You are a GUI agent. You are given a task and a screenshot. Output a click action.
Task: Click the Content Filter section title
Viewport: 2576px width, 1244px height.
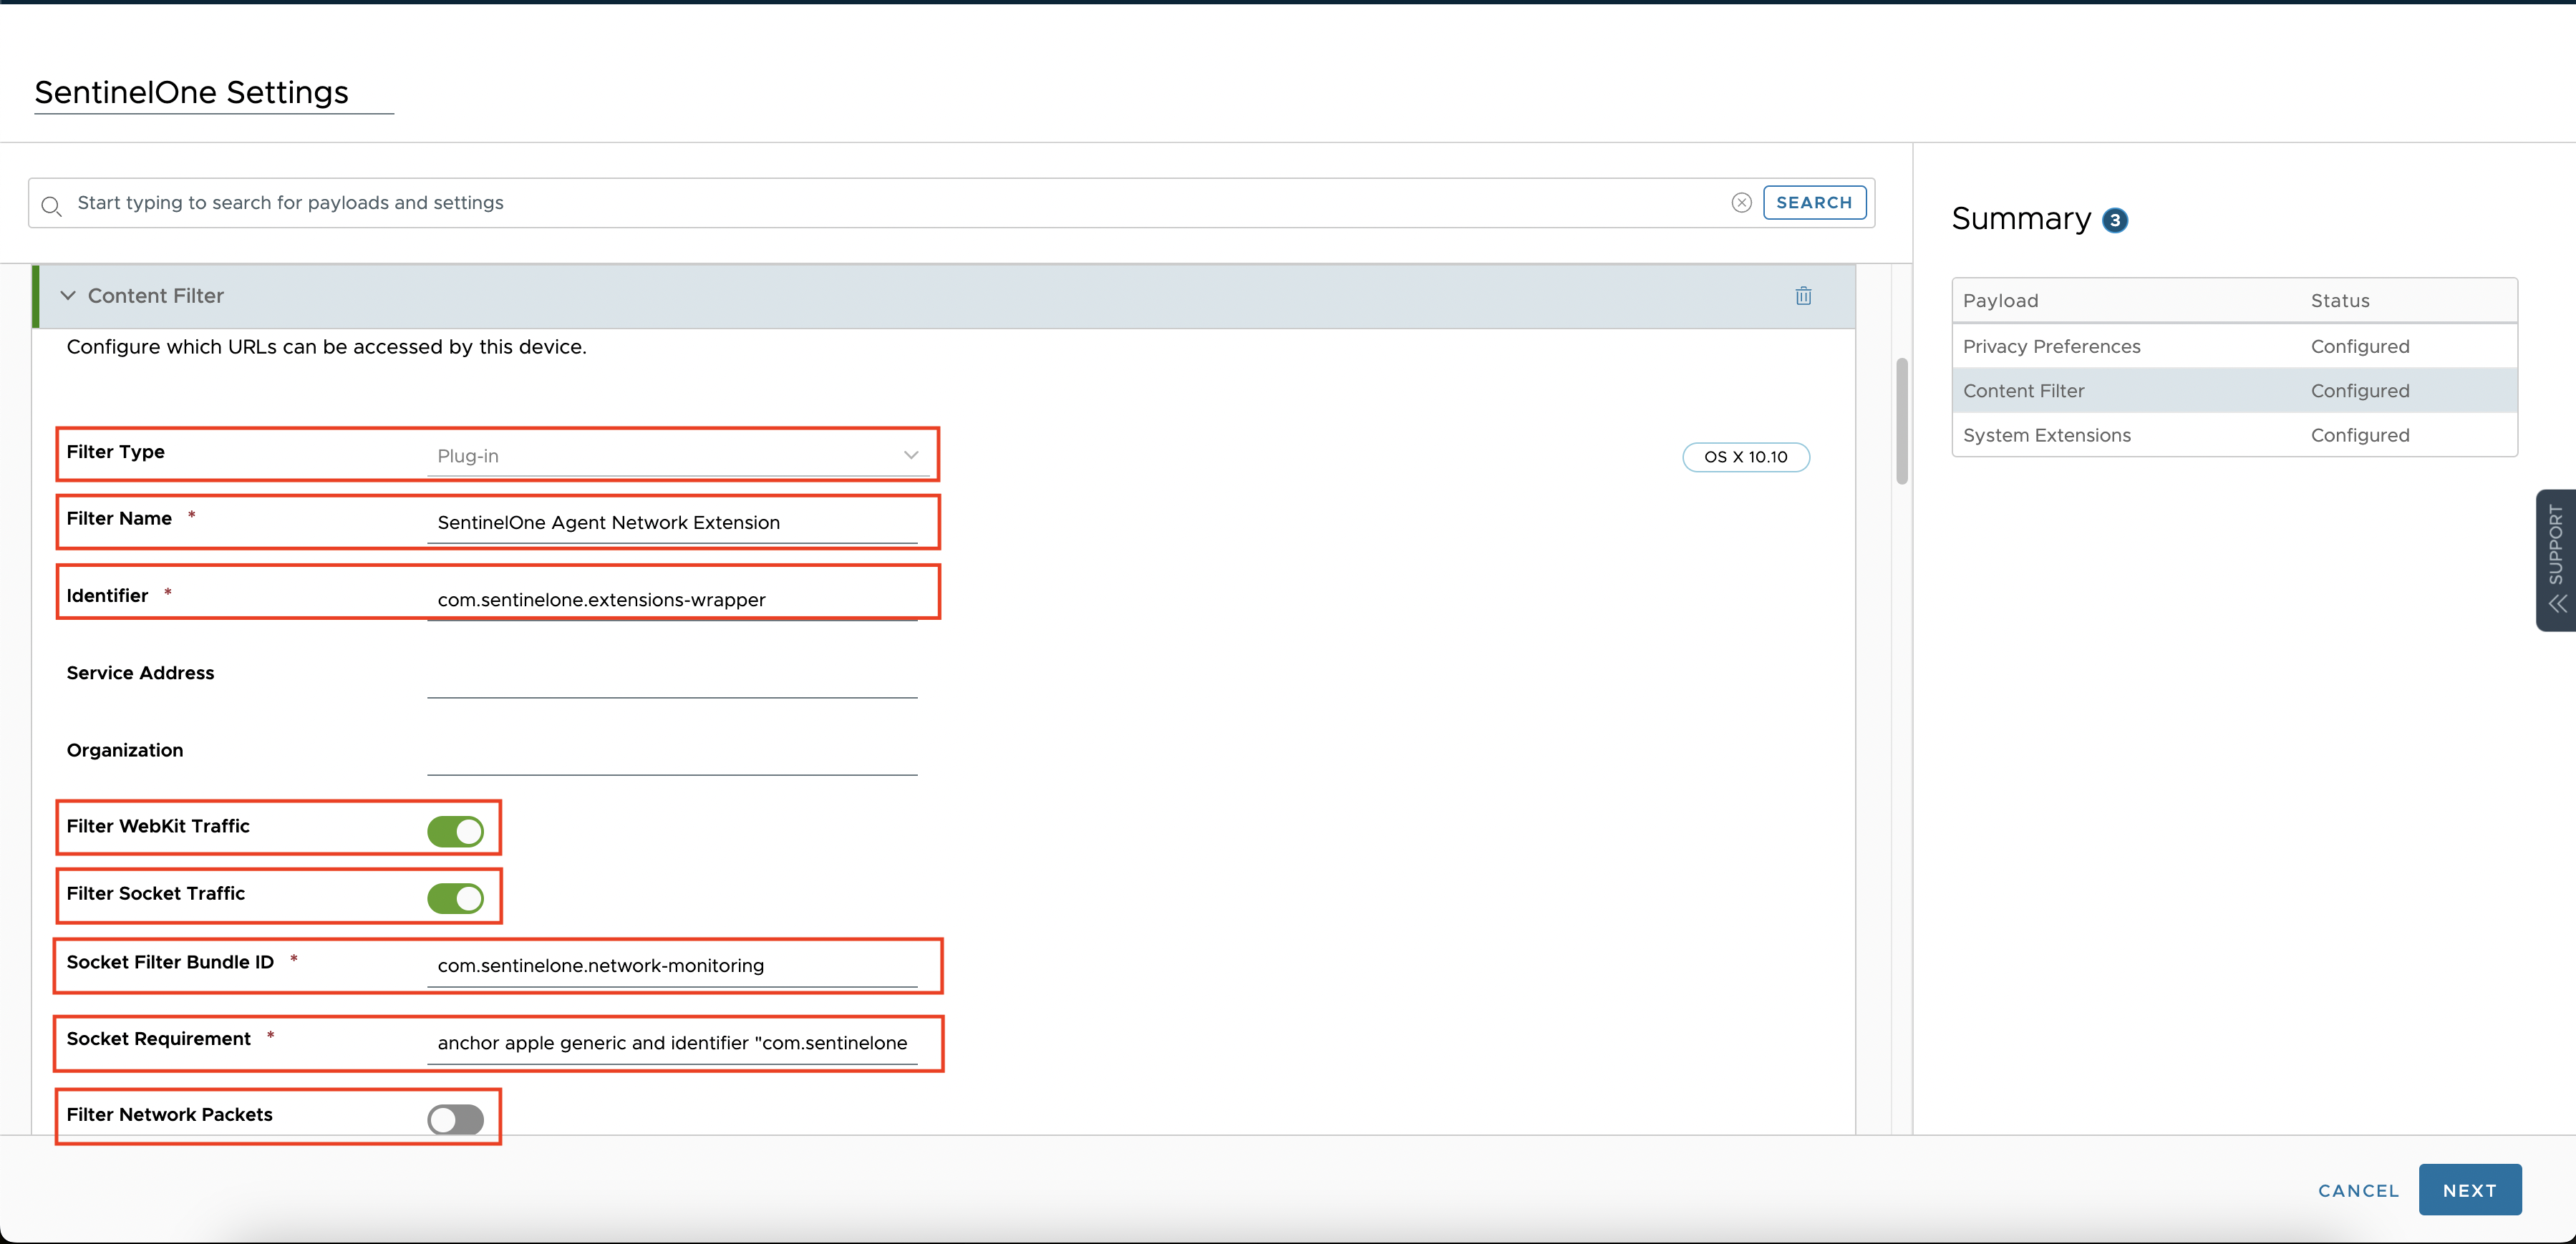click(156, 296)
